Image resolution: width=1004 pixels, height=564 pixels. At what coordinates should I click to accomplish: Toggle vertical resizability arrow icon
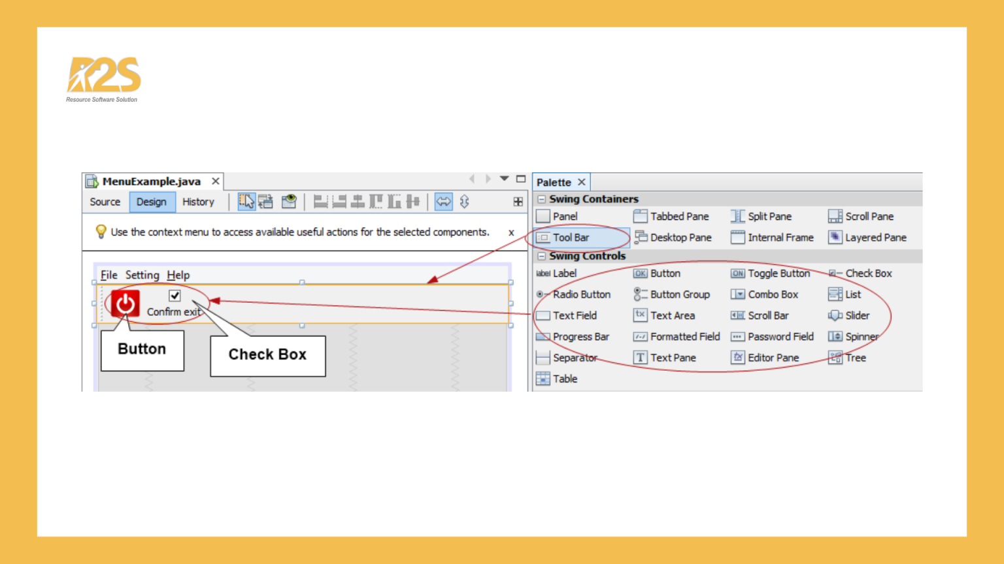coord(464,202)
